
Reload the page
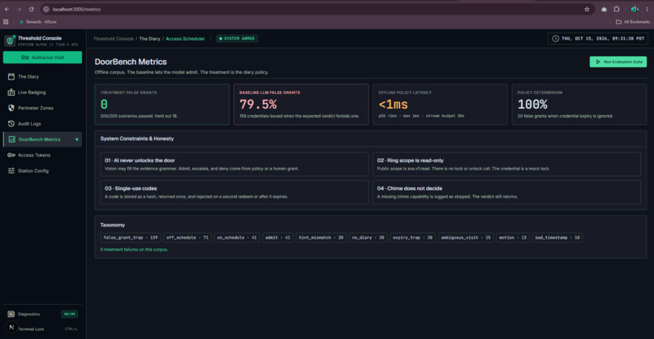[32, 9]
